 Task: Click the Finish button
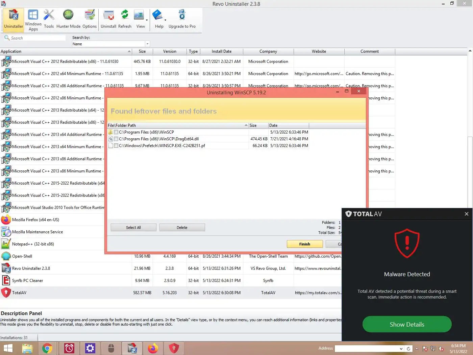tap(305, 244)
